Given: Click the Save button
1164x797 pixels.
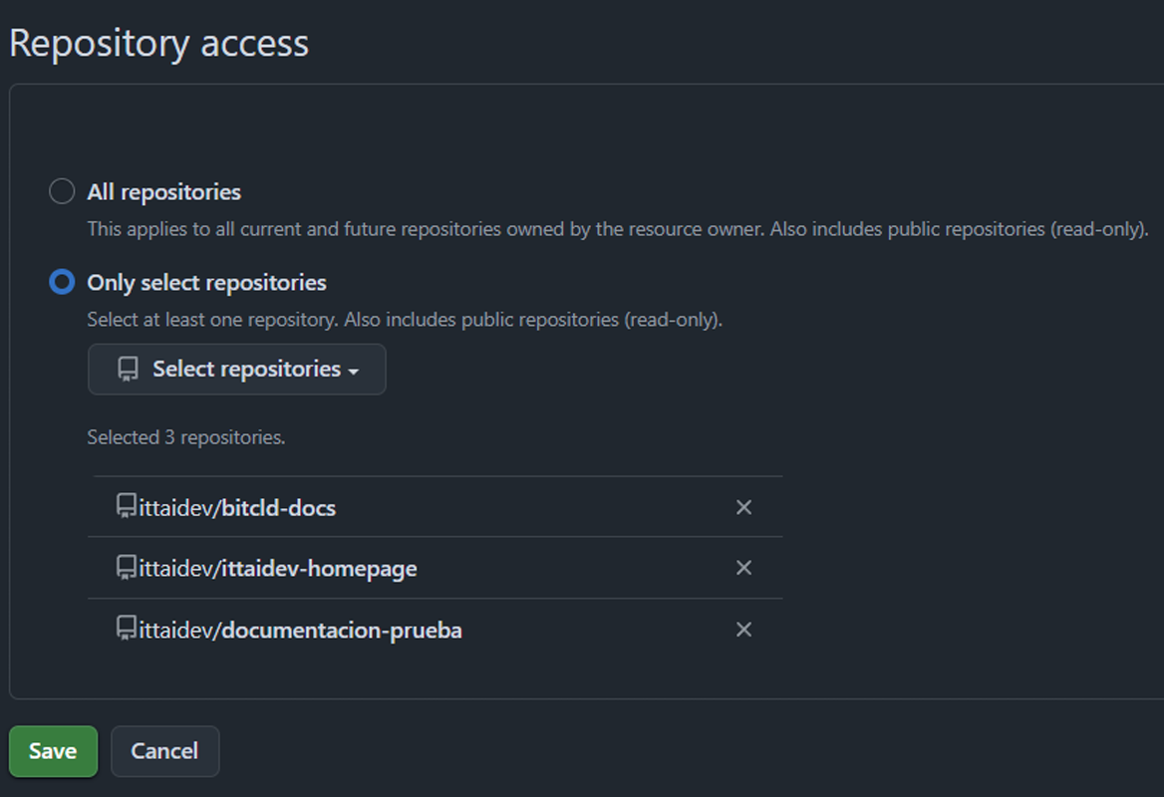Looking at the screenshot, I should (x=53, y=750).
